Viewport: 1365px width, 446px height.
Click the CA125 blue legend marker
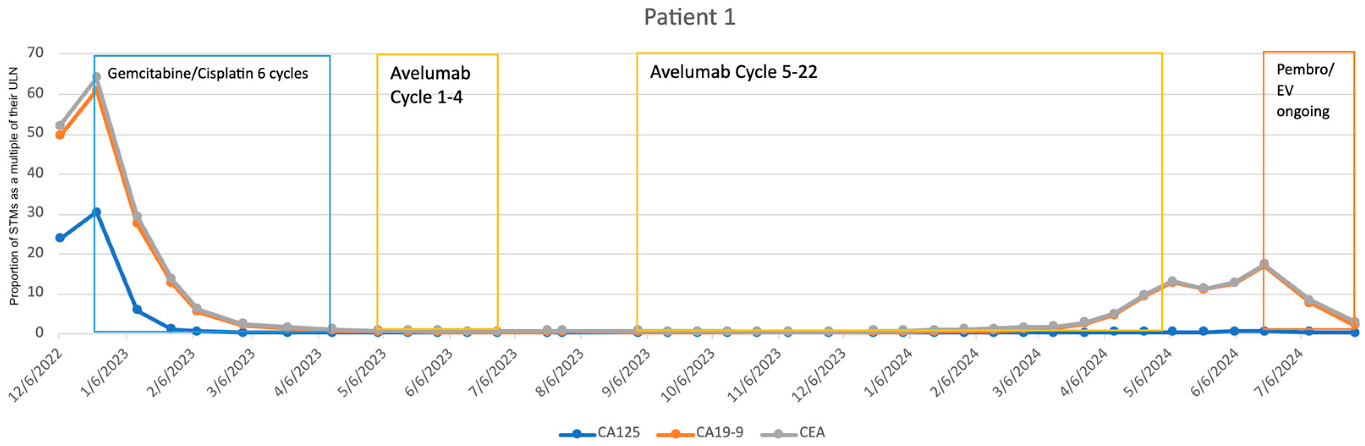tap(577, 434)
